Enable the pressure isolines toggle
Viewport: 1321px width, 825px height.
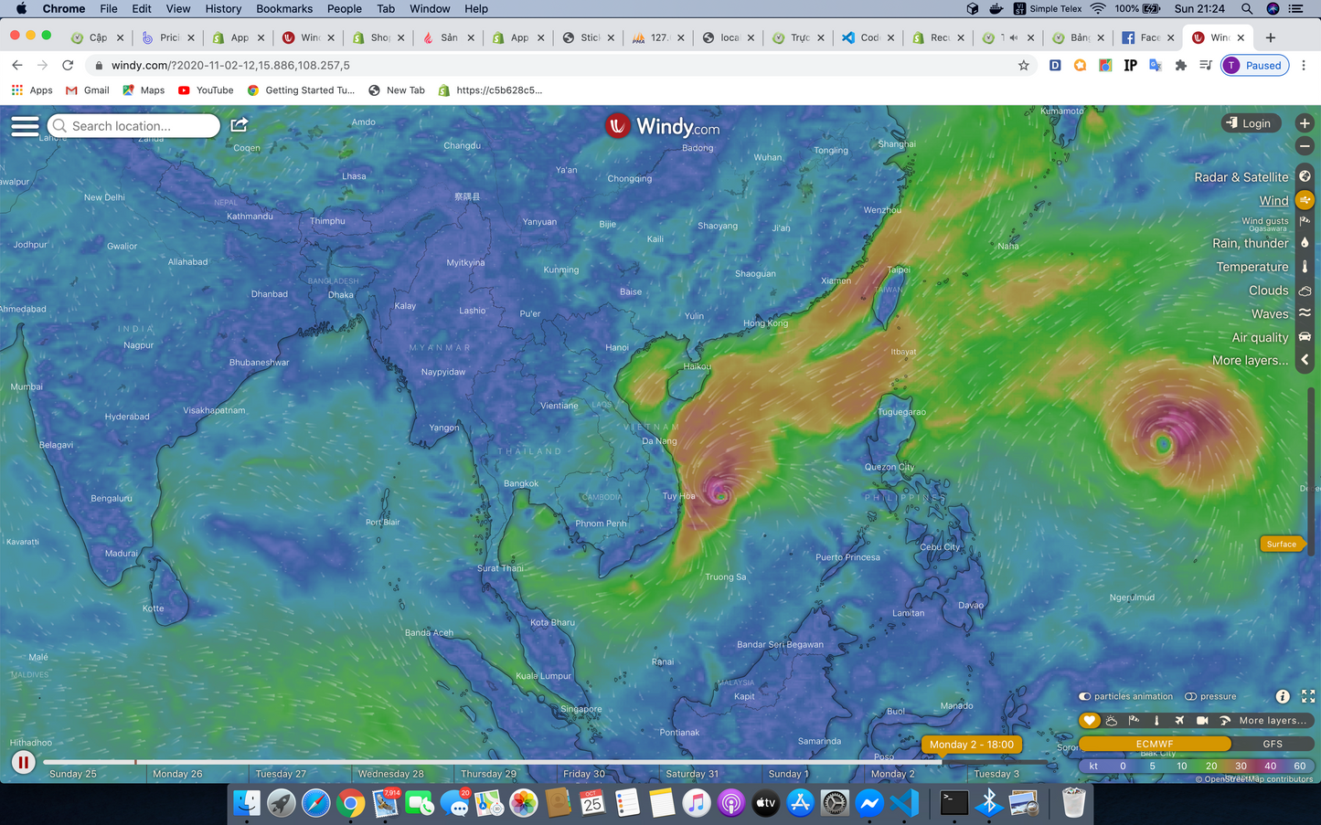[x=1191, y=696]
